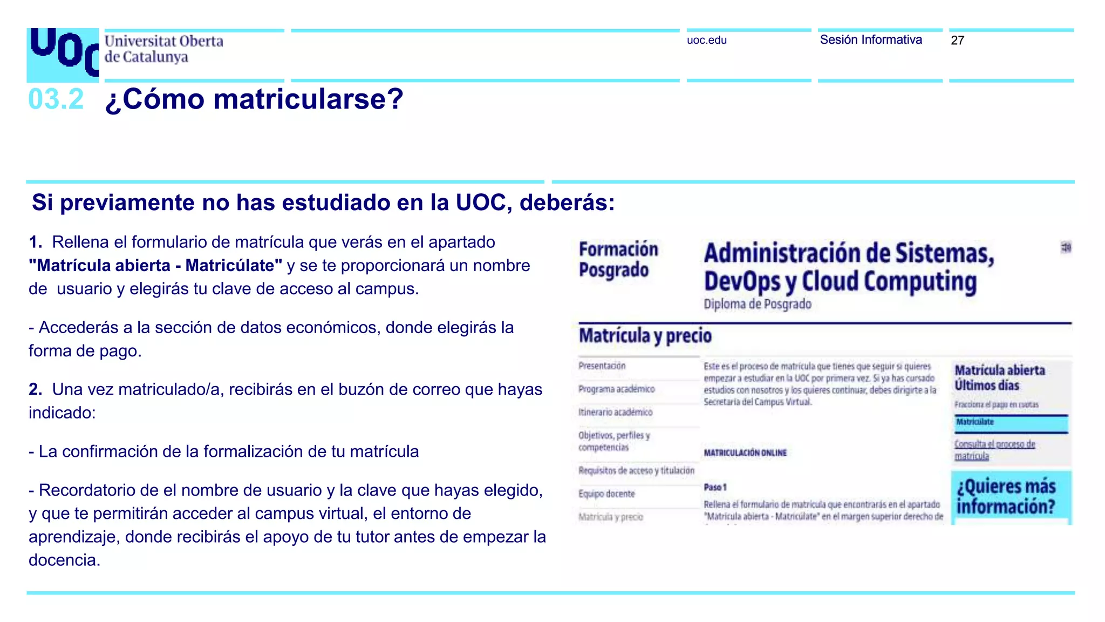Click the 03.2 section number
This screenshot has width=1105, height=622.
pos(56,99)
